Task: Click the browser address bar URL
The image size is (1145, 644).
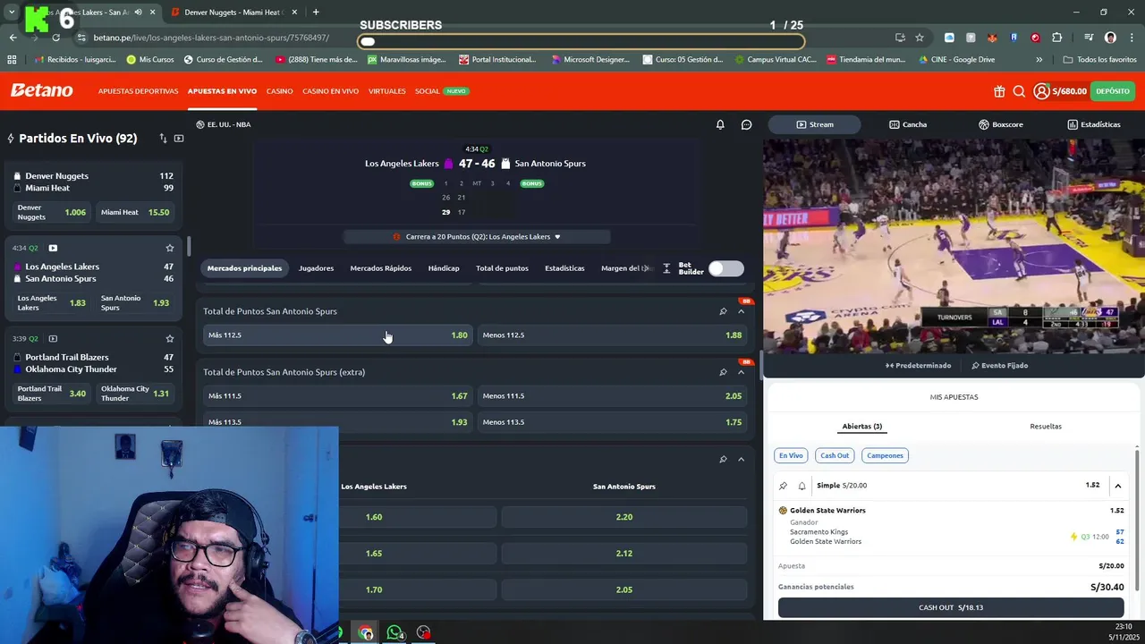Action: pos(211,38)
